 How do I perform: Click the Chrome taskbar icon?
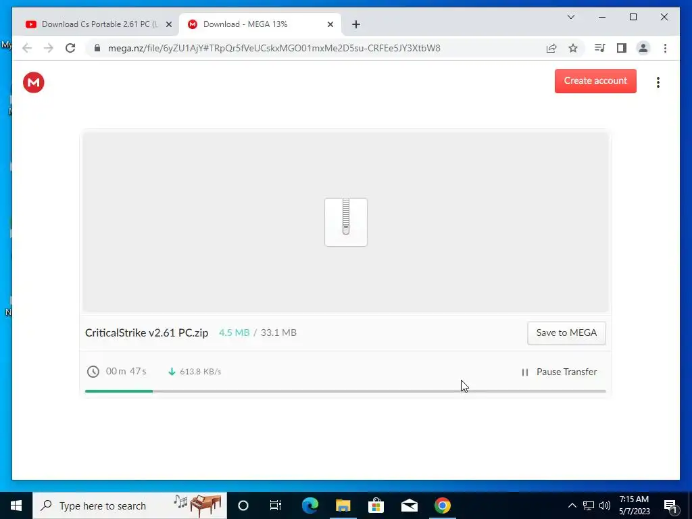pos(442,505)
